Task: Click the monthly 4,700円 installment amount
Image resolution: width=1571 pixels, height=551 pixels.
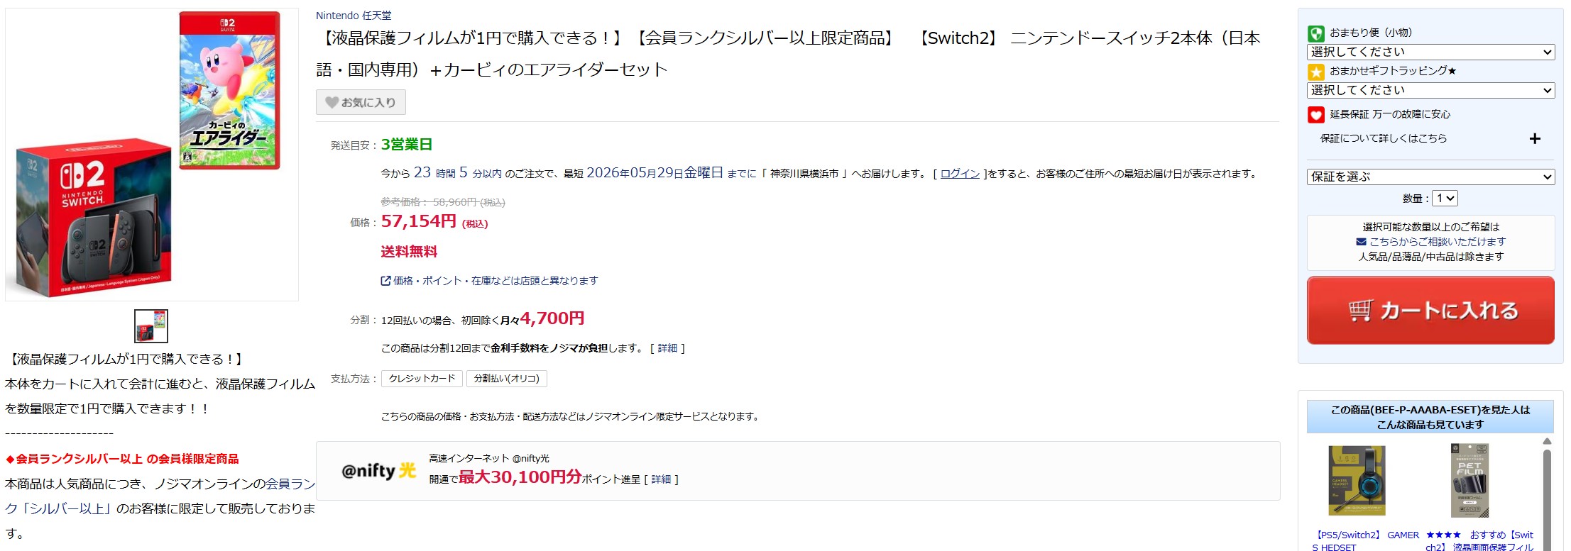Action: [x=552, y=318]
